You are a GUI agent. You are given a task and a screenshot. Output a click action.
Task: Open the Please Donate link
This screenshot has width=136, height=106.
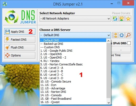(121, 13)
